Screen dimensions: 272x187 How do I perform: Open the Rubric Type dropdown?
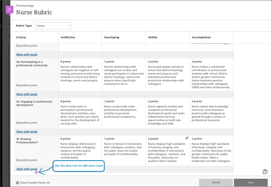(x=53, y=26)
